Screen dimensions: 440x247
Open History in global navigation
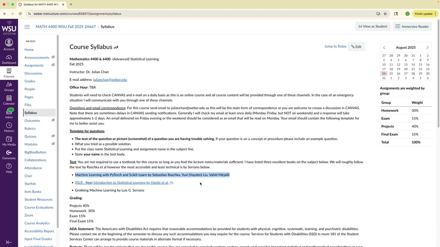pyautogui.click(x=9, y=127)
